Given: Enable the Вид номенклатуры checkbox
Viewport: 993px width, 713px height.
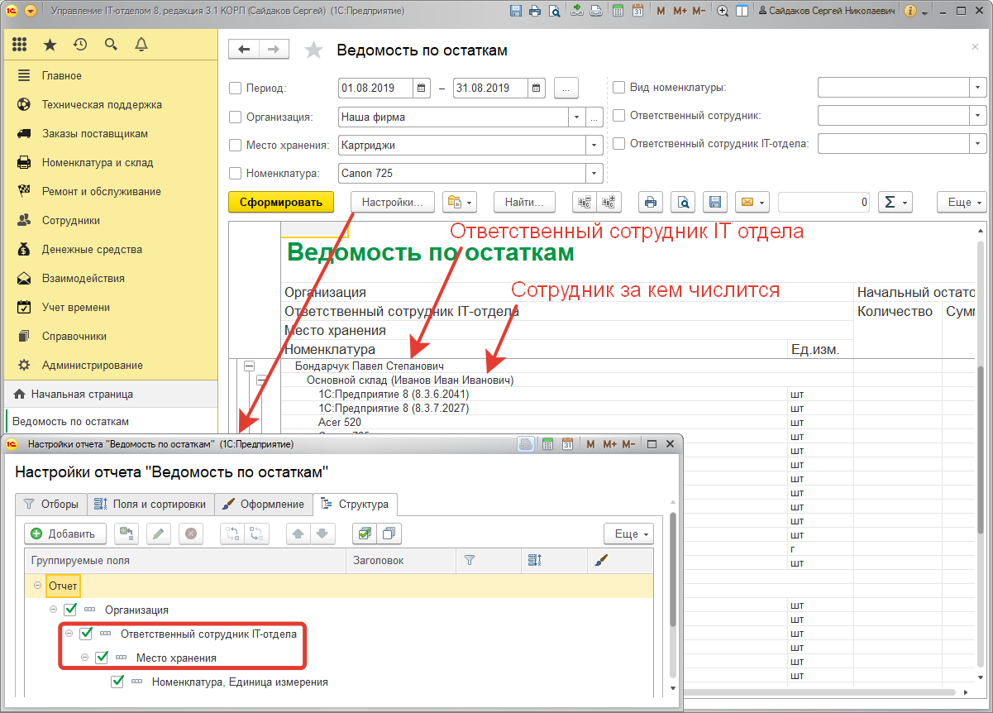Looking at the screenshot, I should click(618, 87).
